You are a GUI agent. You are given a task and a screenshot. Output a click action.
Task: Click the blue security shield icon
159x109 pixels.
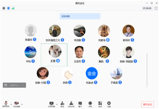click(x=8, y=8)
